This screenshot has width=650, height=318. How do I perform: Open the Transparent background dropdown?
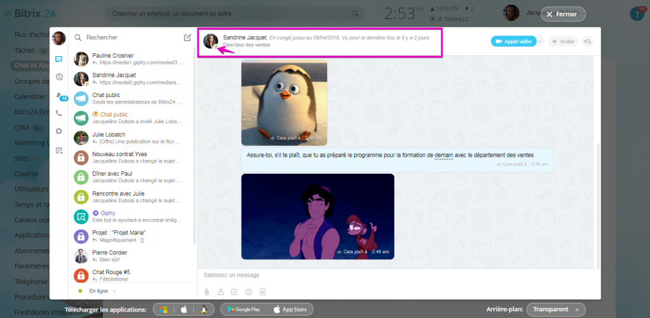coord(556,310)
